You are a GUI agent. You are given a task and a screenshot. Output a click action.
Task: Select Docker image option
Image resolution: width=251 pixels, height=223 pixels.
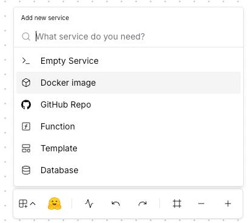pos(129,83)
